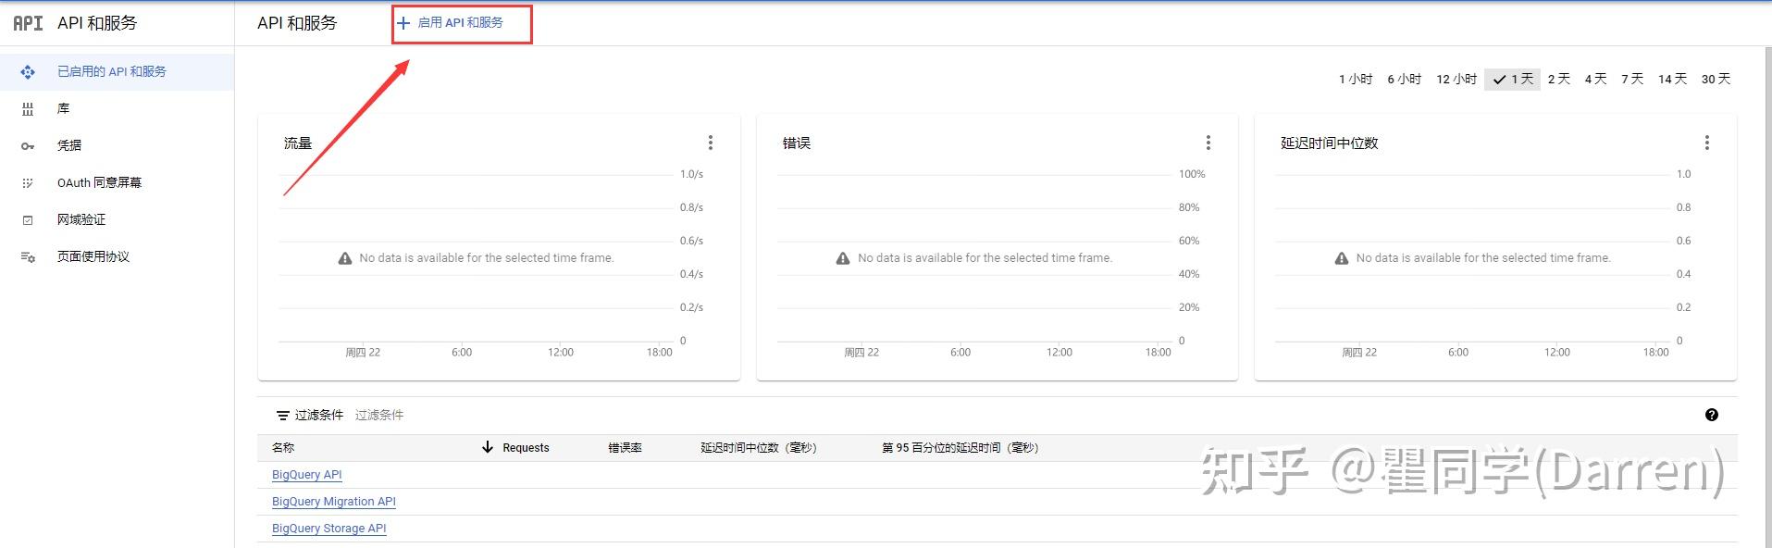Viewport: 1772px width, 548px height.
Task: Click 启用 API 和服务 button
Action: coord(461,23)
